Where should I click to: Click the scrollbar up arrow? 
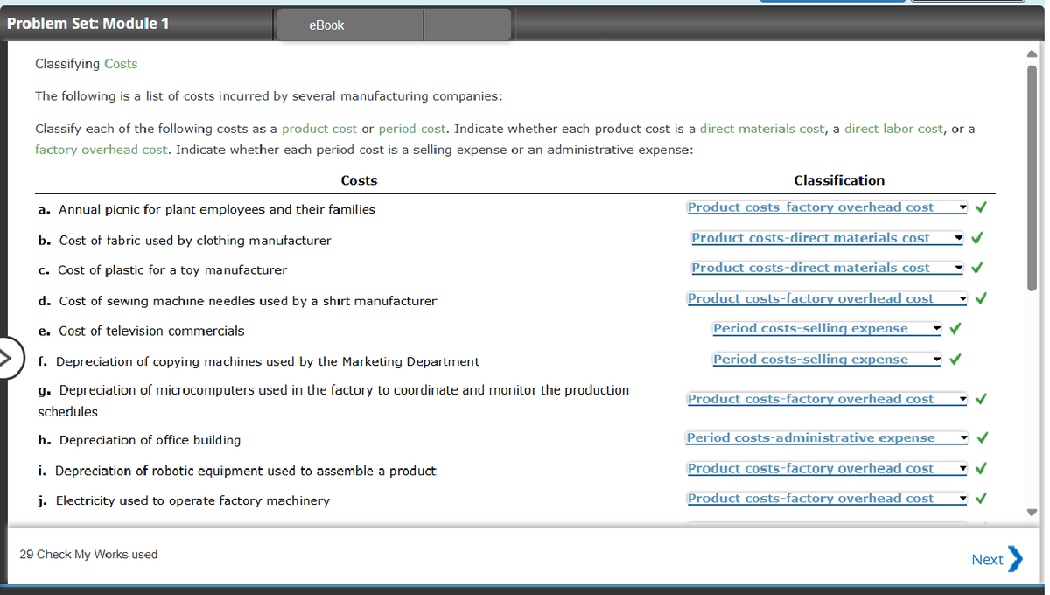1032,53
